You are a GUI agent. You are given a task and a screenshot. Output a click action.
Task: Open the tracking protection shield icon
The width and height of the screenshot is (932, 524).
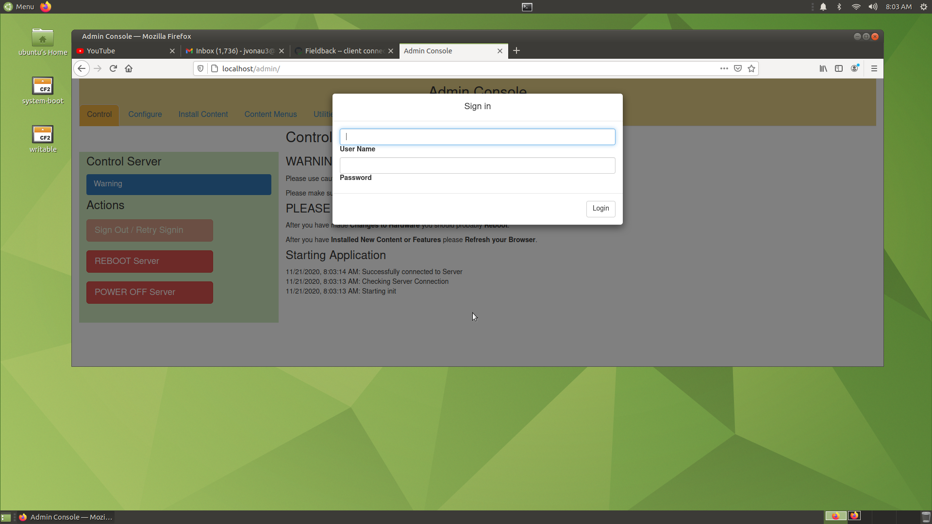[x=200, y=68]
